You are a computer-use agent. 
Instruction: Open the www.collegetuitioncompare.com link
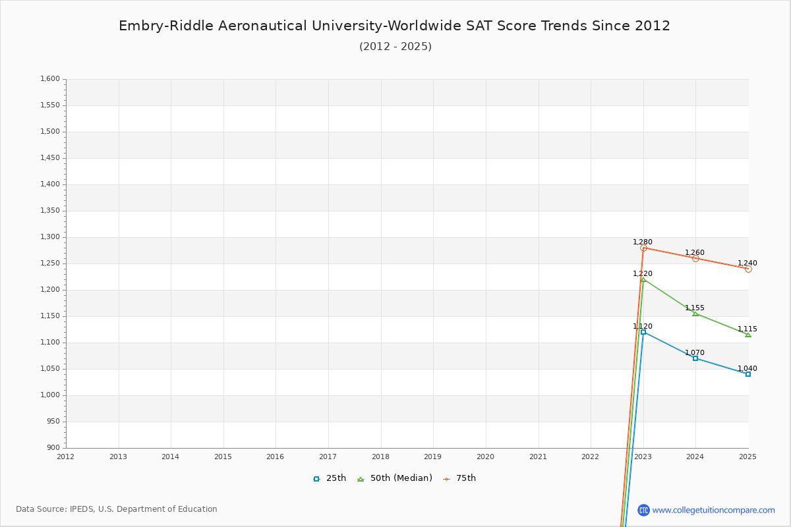click(714, 510)
